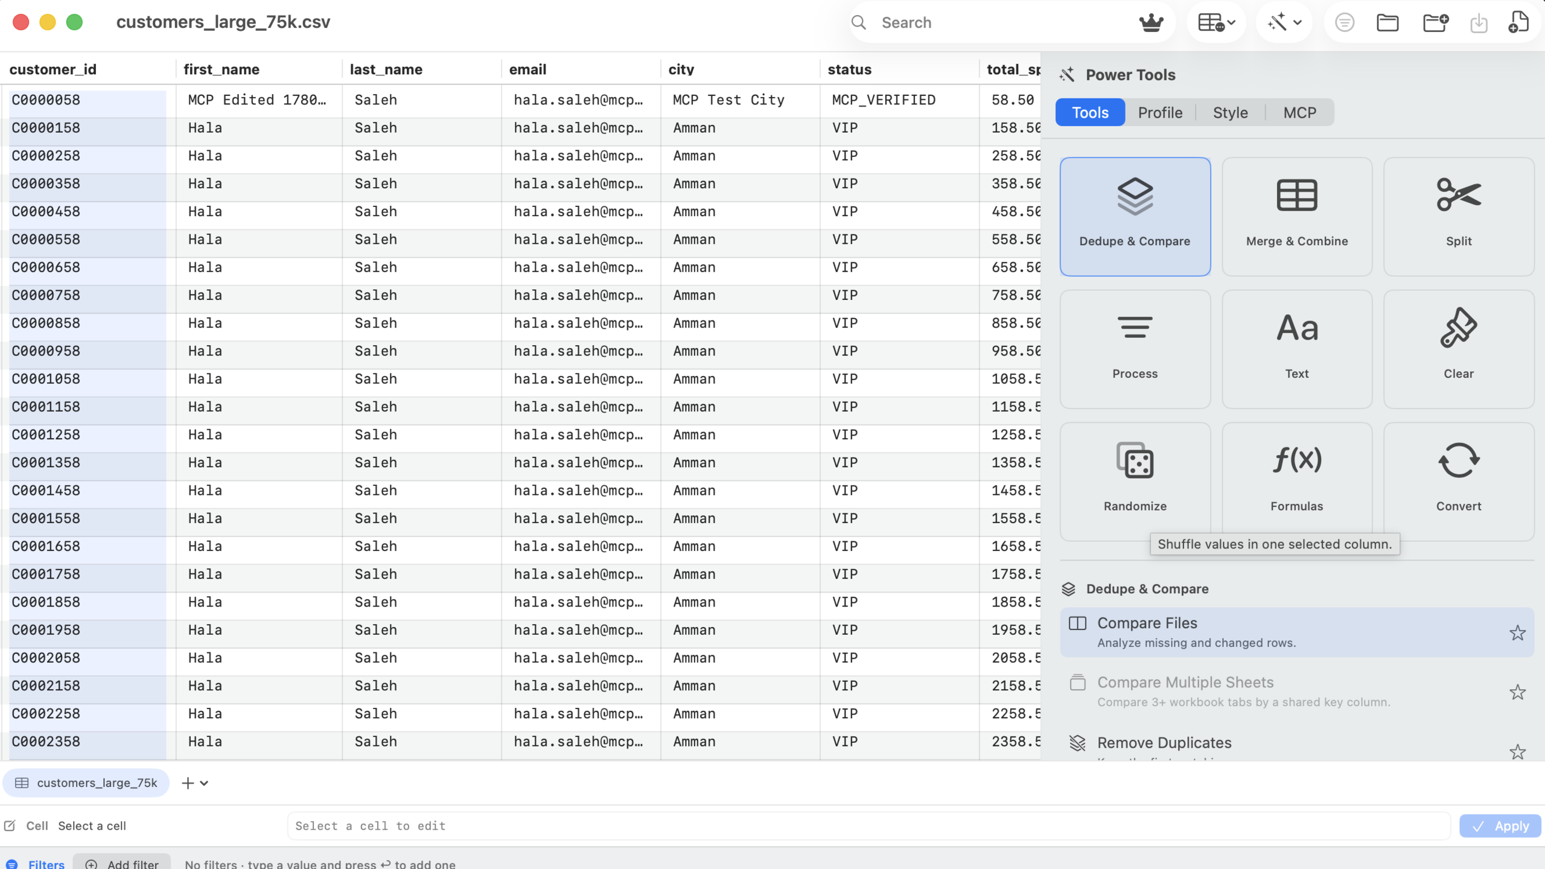Open the Merge & Combine tool tile
The image size is (1545, 869).
click(1296, 217)
